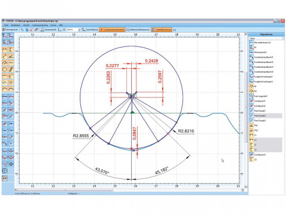Screen dimensions: 286x214
Task: Click the red X delete icon in toolbar
Action: [x=31, y=30]
